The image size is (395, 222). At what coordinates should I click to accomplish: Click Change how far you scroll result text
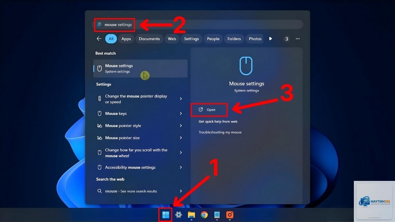[x=136, y=153]
